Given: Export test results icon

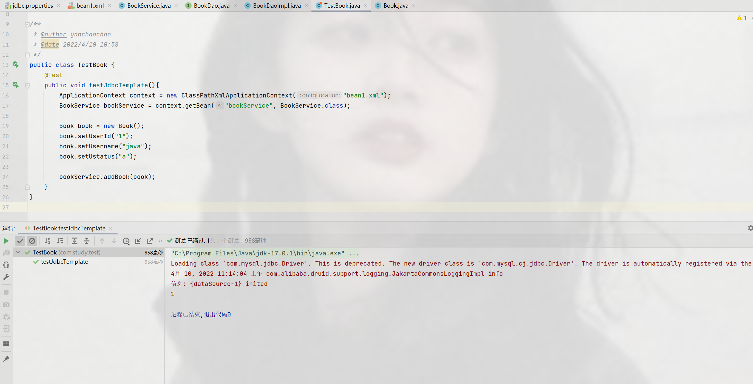Looking at the screenshot, I should (150, 241).
